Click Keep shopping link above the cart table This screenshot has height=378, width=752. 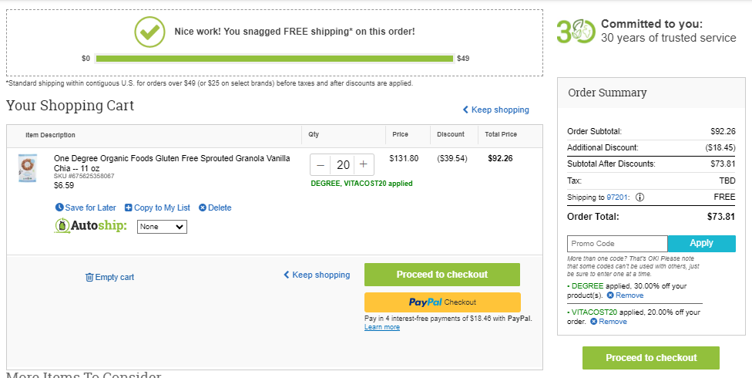tap(496, 110)
